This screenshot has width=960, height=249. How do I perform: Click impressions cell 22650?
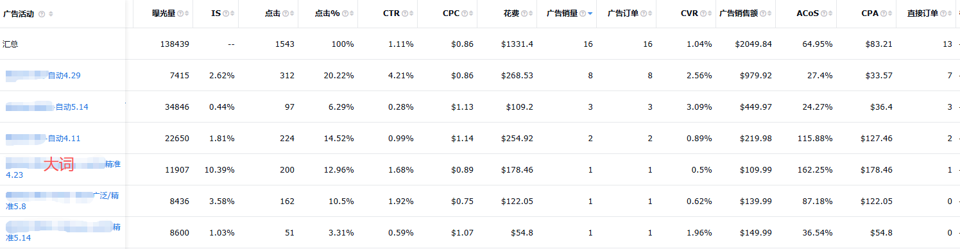point(177,138)
